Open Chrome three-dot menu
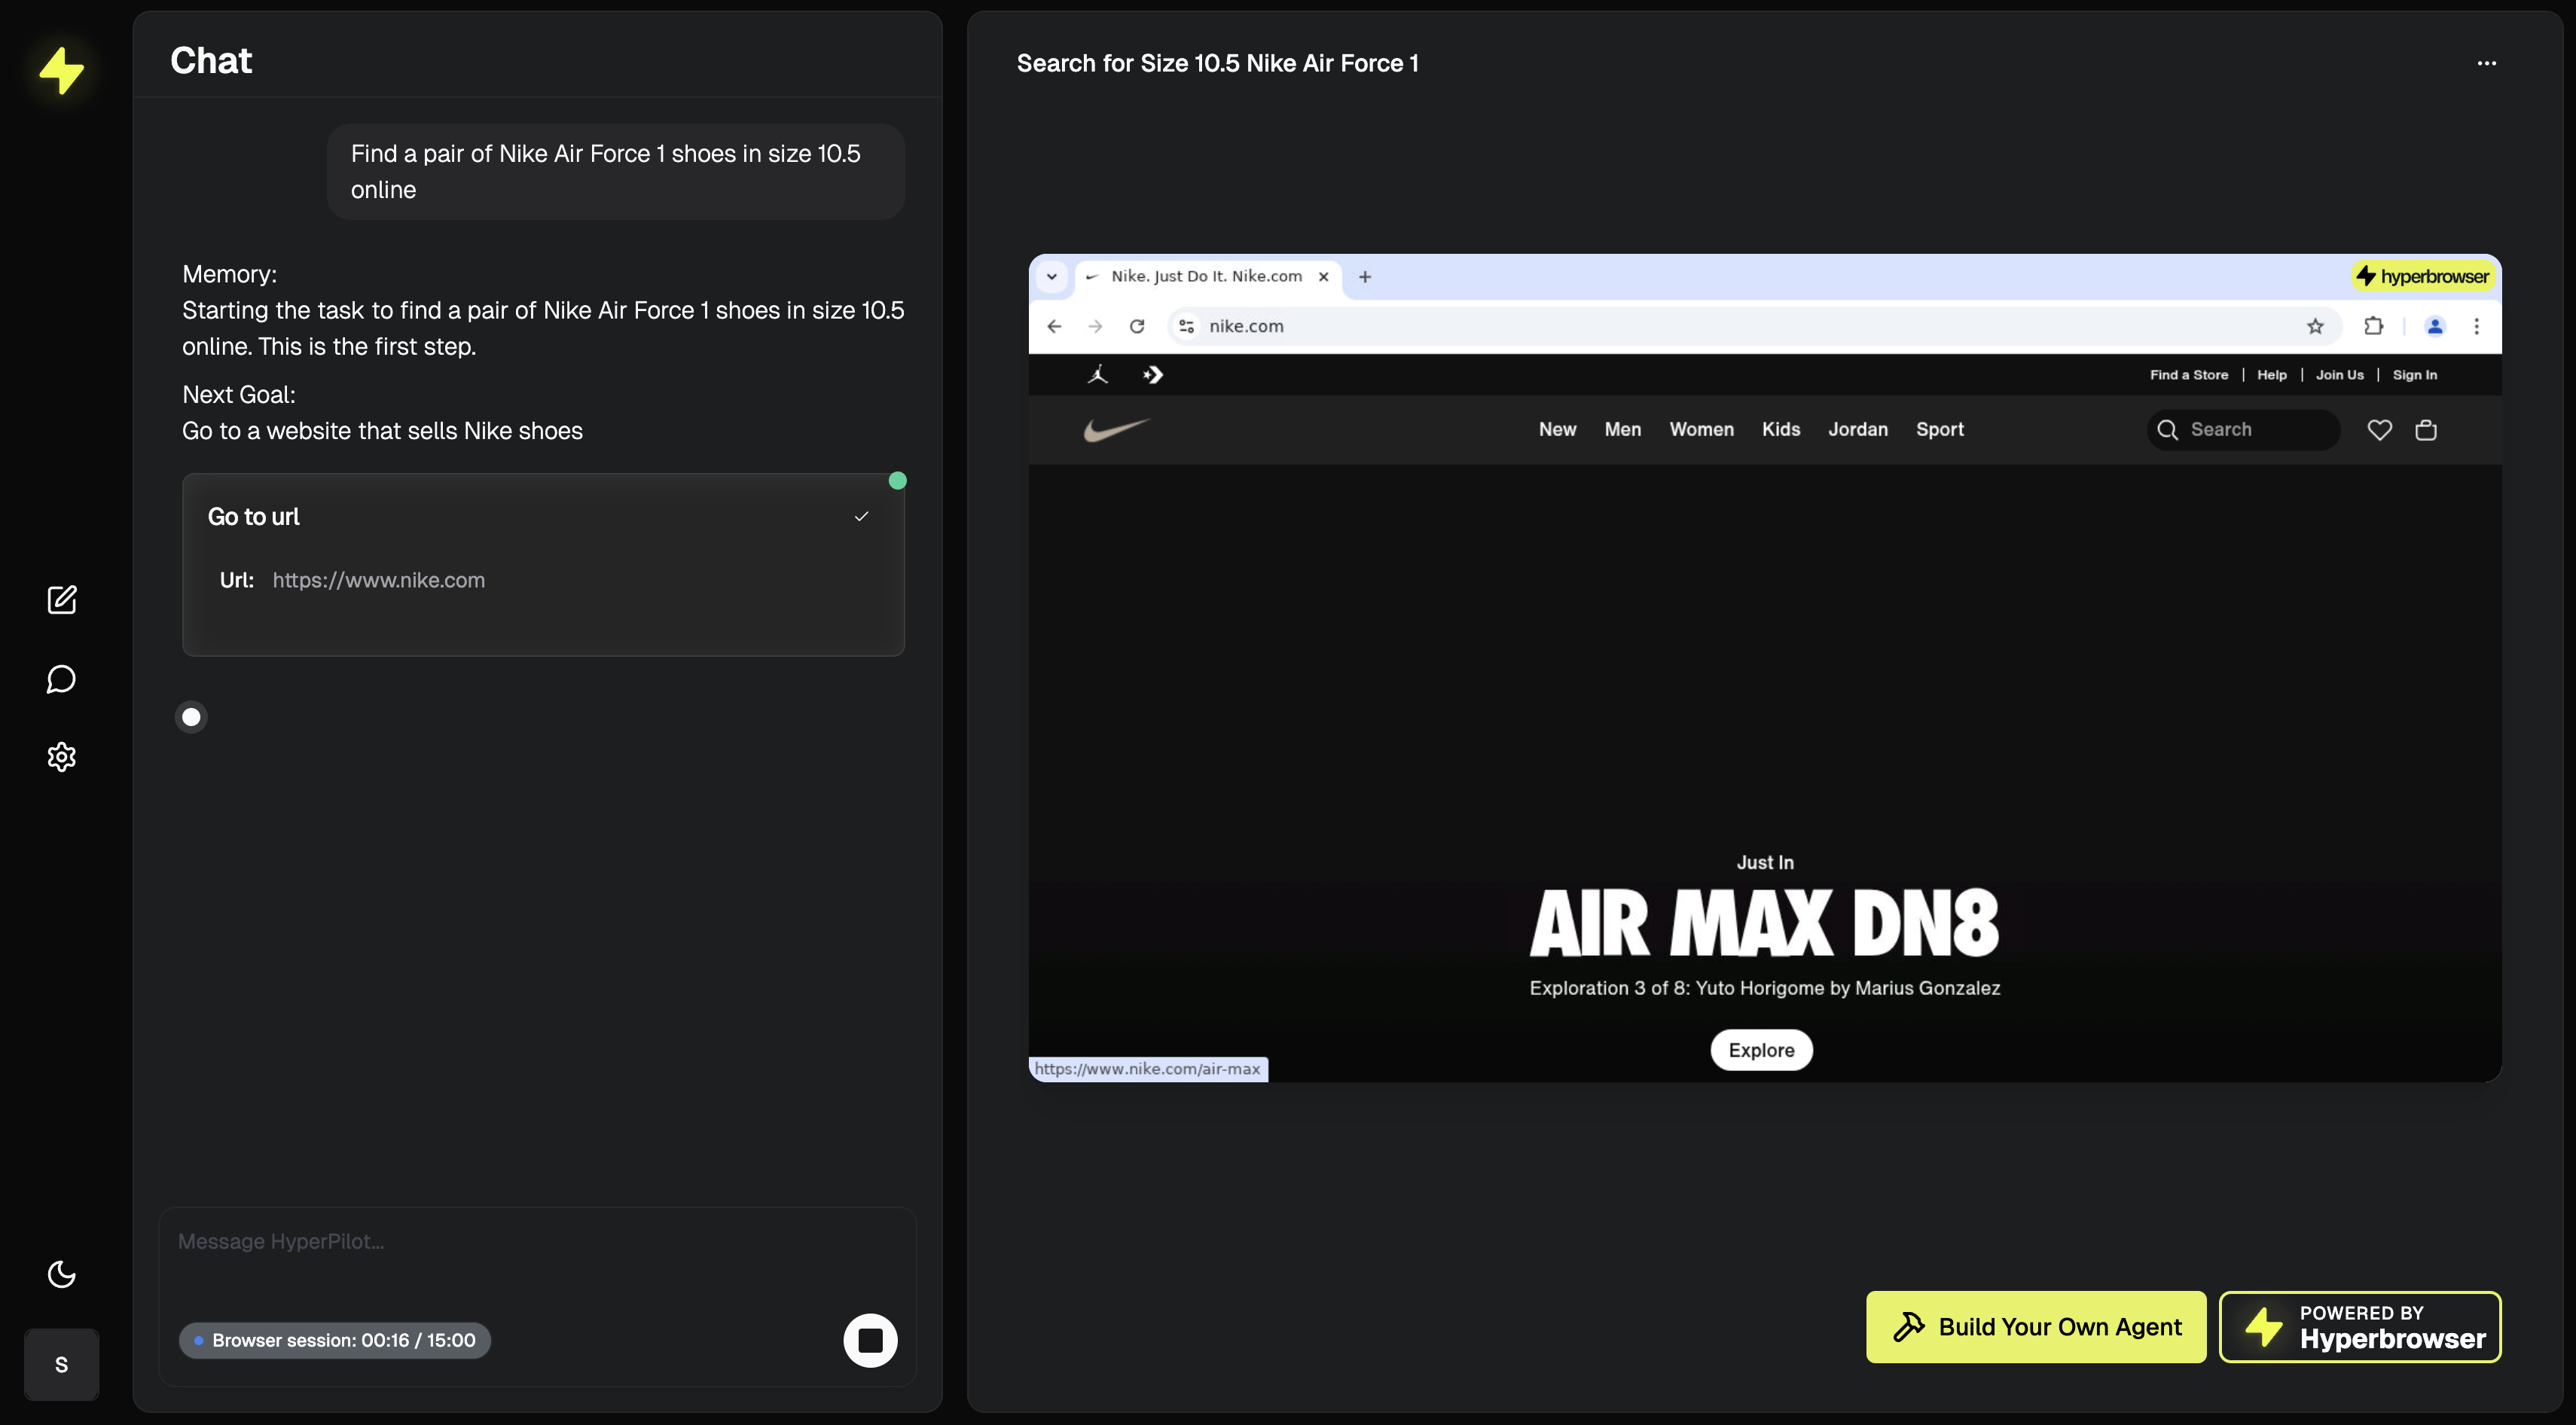This screenshot has width=2576, height=1425. 2477,326
